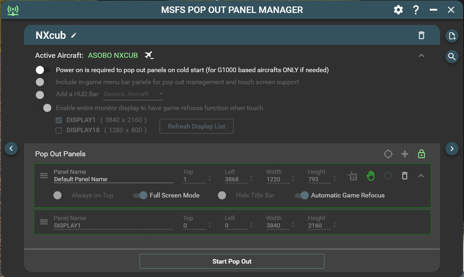Toggle Power on required for cold start
Viewport: 464px width, 277px height.
tap(43, 70)
